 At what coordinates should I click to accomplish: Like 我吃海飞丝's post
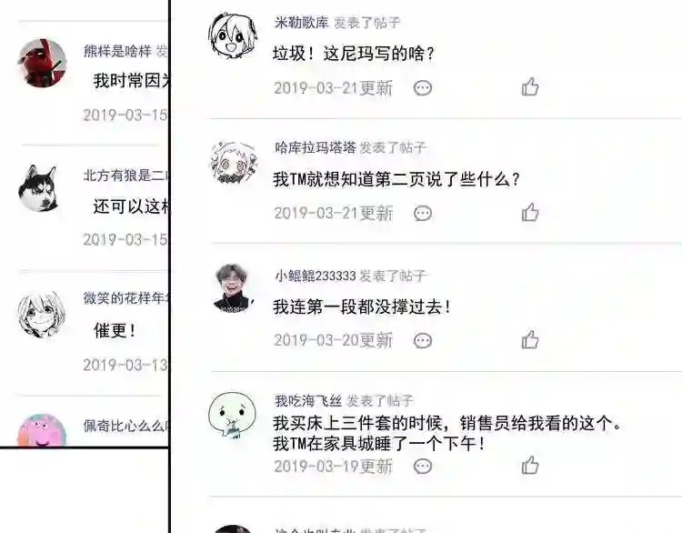[x=530, y=466]
